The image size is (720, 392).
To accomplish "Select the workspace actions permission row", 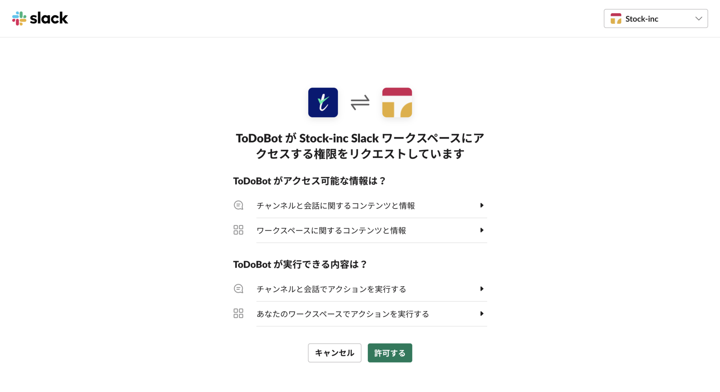I will (360, 314).
